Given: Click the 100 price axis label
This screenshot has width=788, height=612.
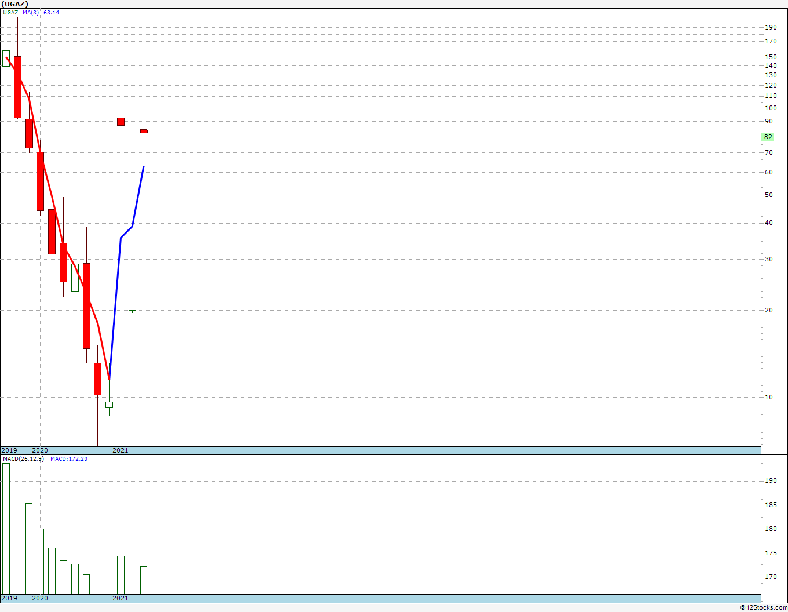Looking at the screenshot, I should click(771, 108).
